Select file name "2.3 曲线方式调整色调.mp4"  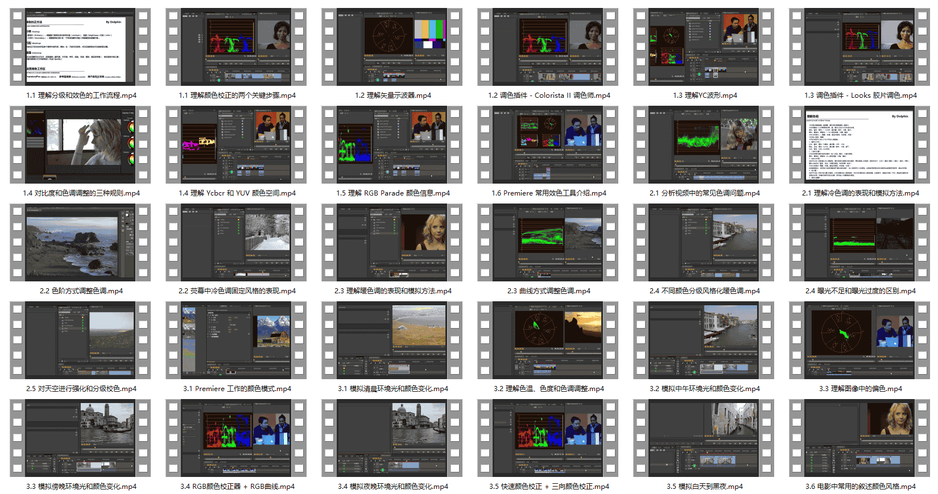[549, 291]
